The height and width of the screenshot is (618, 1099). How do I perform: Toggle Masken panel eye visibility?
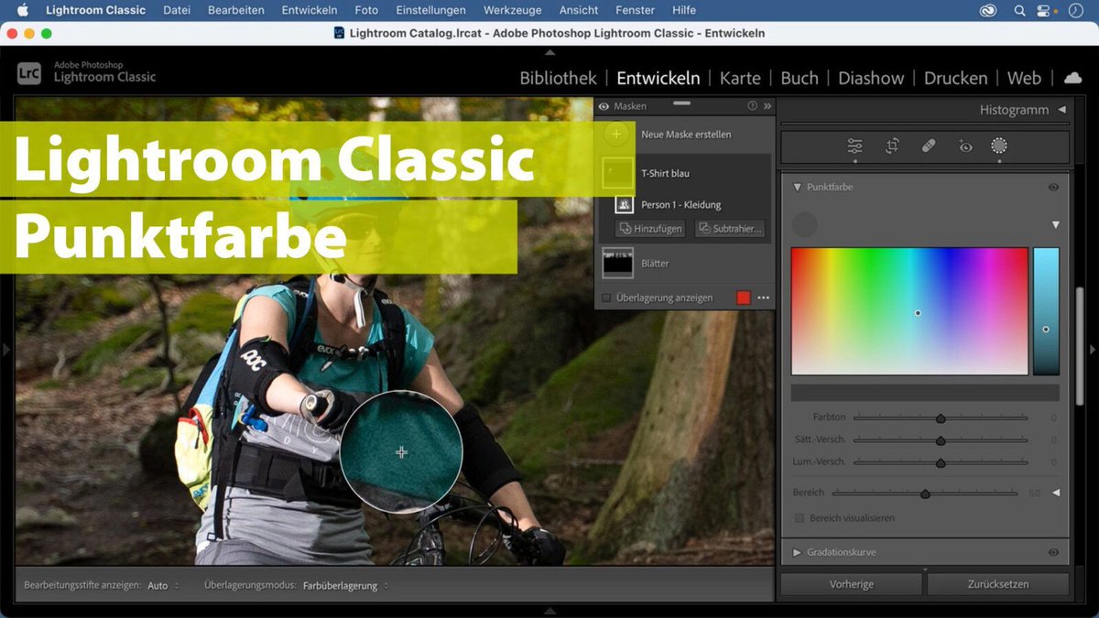click(x=604, y=106)
